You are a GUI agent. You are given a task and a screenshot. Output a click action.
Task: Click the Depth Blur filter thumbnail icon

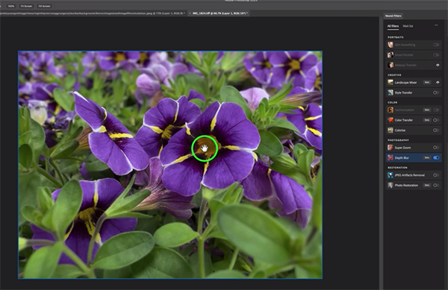pos(391,158)
